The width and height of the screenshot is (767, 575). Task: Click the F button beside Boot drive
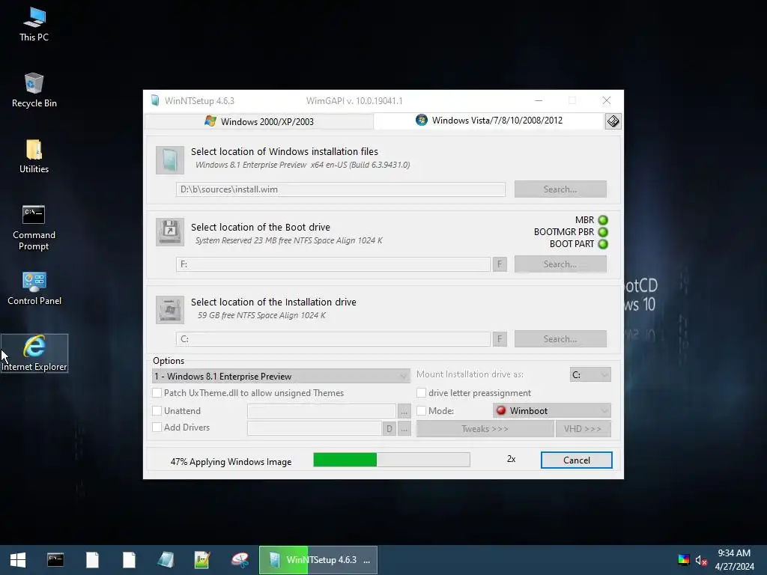500,264
